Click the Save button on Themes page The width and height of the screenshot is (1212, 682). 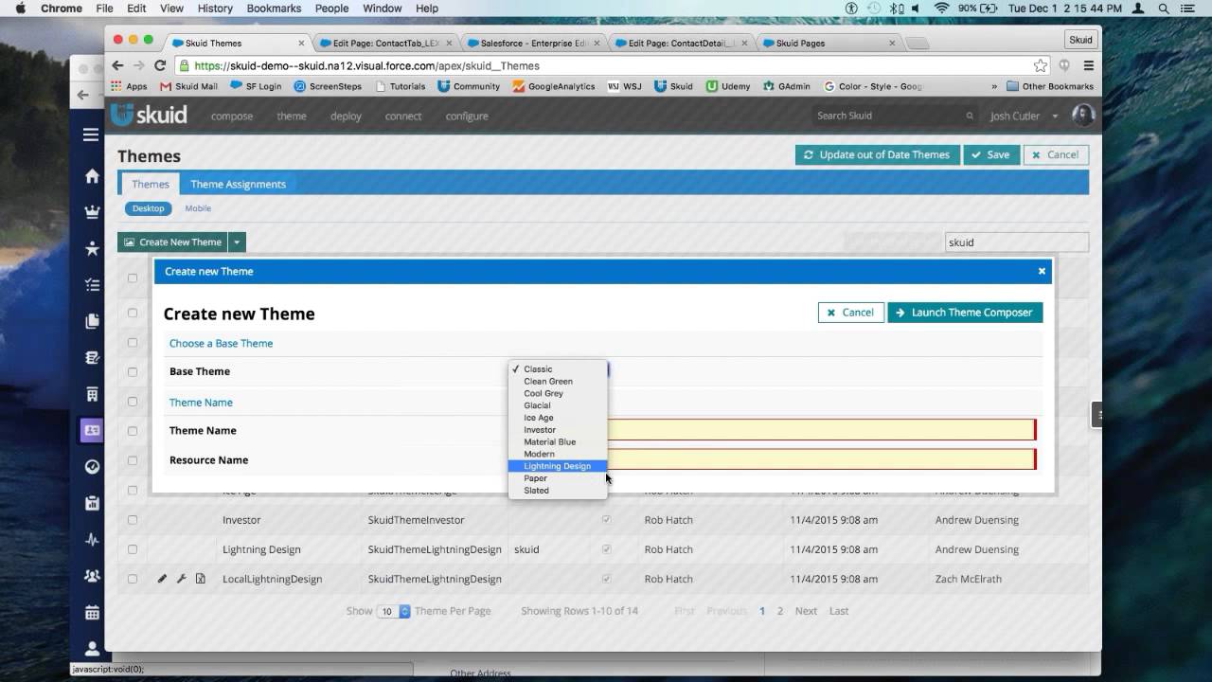coord(990,154)
